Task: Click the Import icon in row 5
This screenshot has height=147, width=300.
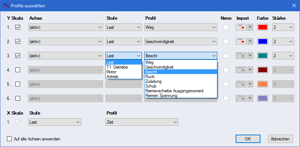Action: click(241, 84)
